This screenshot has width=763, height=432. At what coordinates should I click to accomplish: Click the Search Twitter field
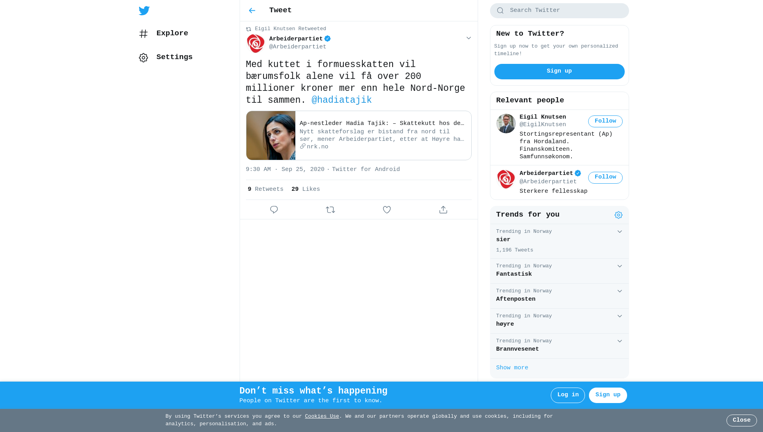click(559, 11)
